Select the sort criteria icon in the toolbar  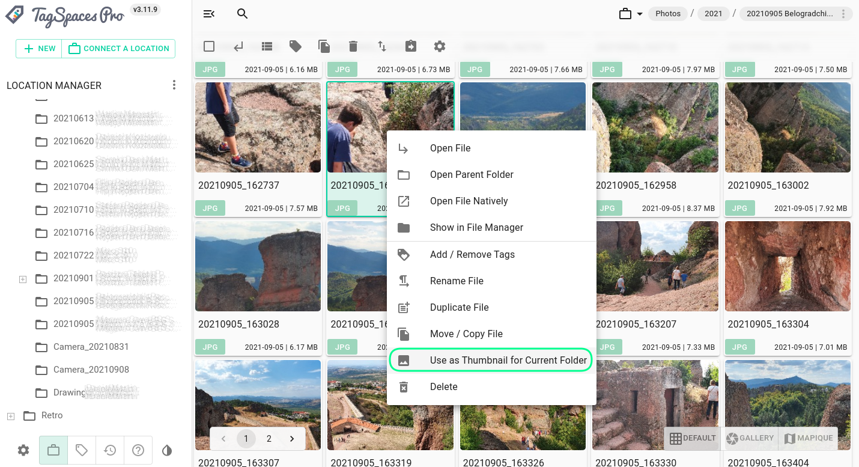click(x=382, y=46)
